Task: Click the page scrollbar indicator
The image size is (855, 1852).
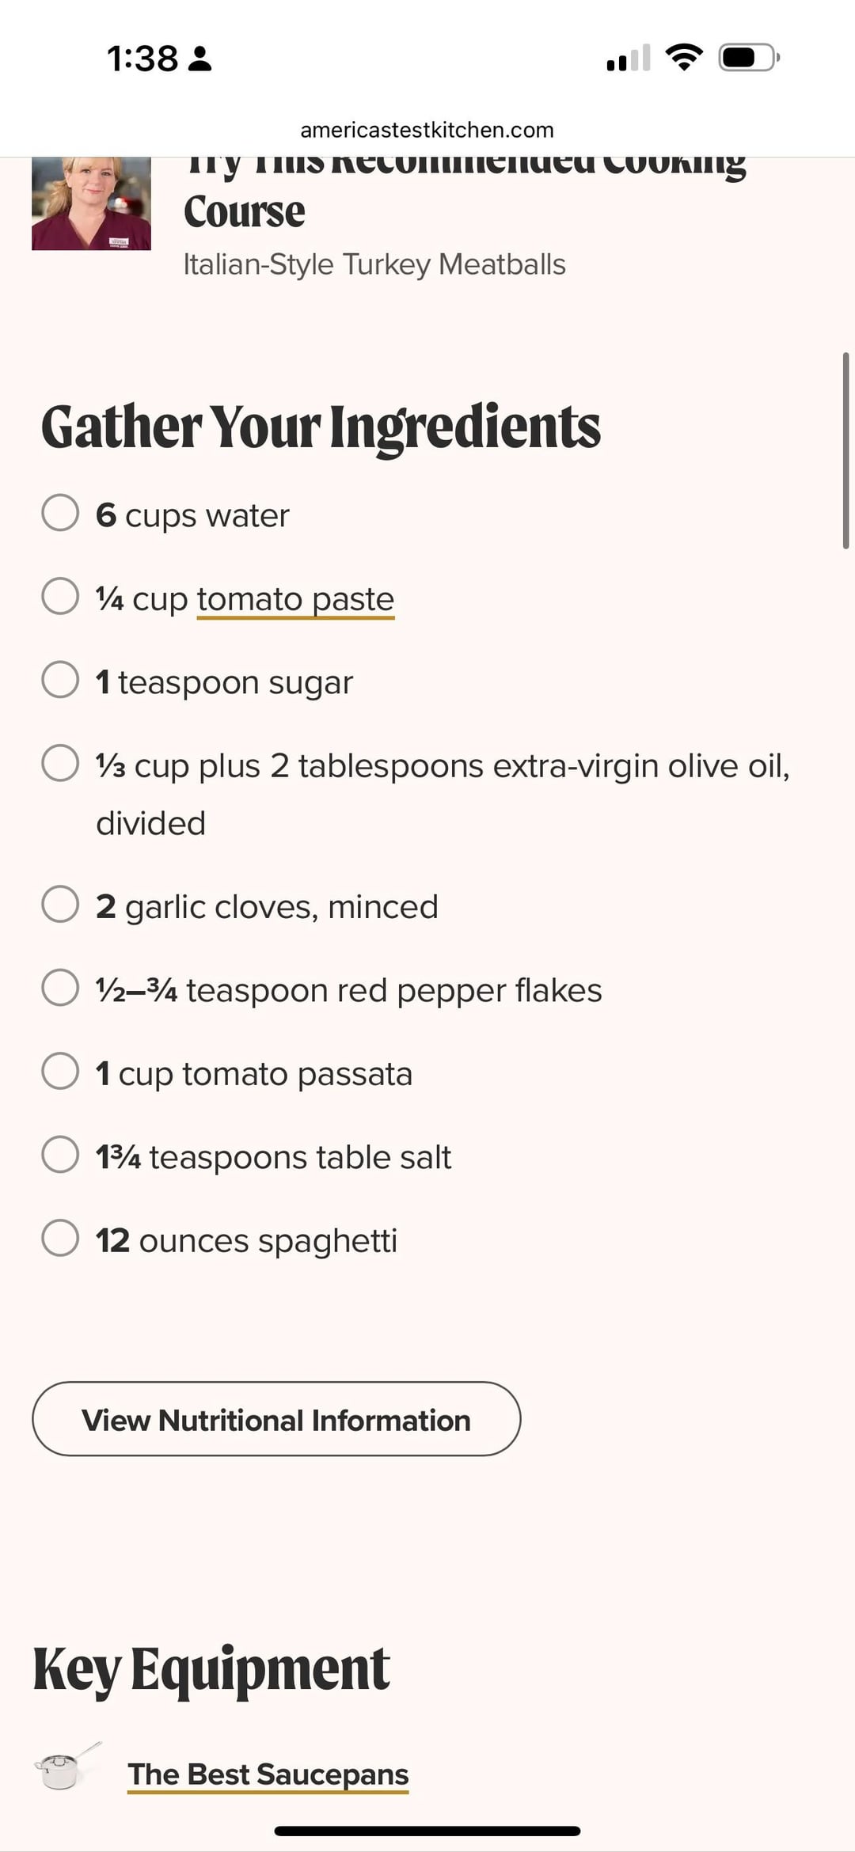Action: click(845, 450)
